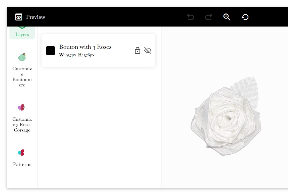The width and height of the screenshot is (288, 194).
Task: Select Customize Boutonniere mint rose icon
Action: 22,57
